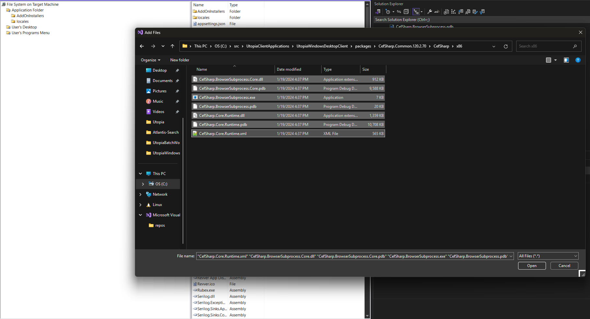Select User's Programs Menu tree node

[x=30, y=33]
